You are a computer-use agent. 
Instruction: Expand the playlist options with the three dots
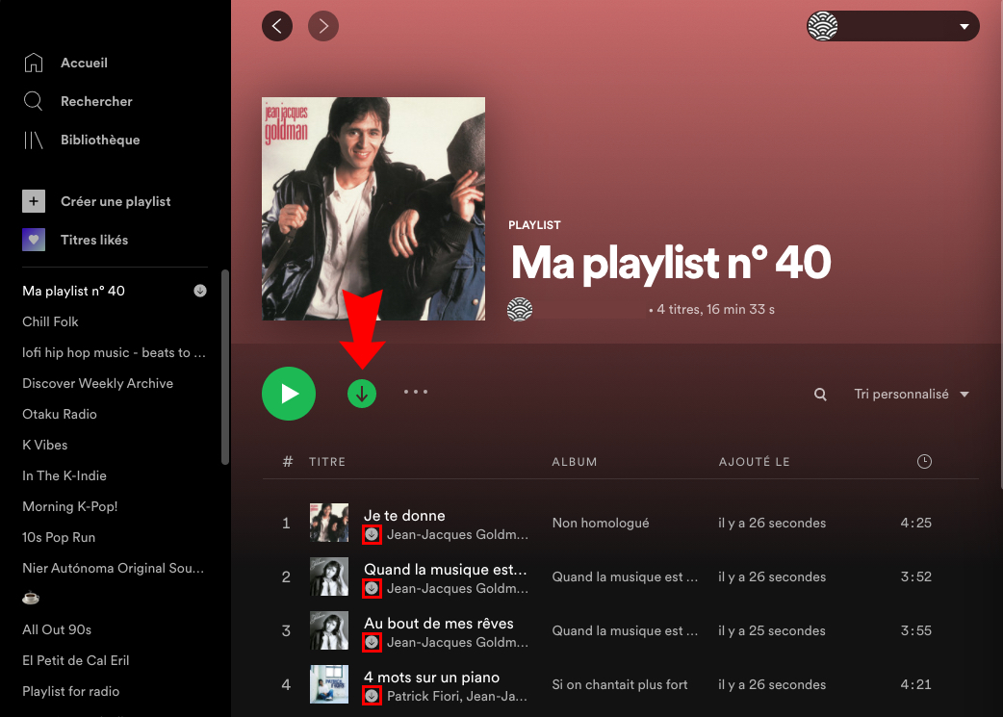[416, 392]
